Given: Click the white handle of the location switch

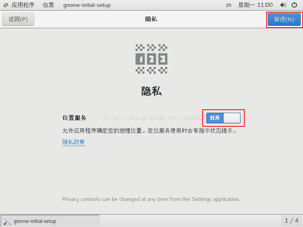Looking at the screenshot, I should [x=232, y=118].
